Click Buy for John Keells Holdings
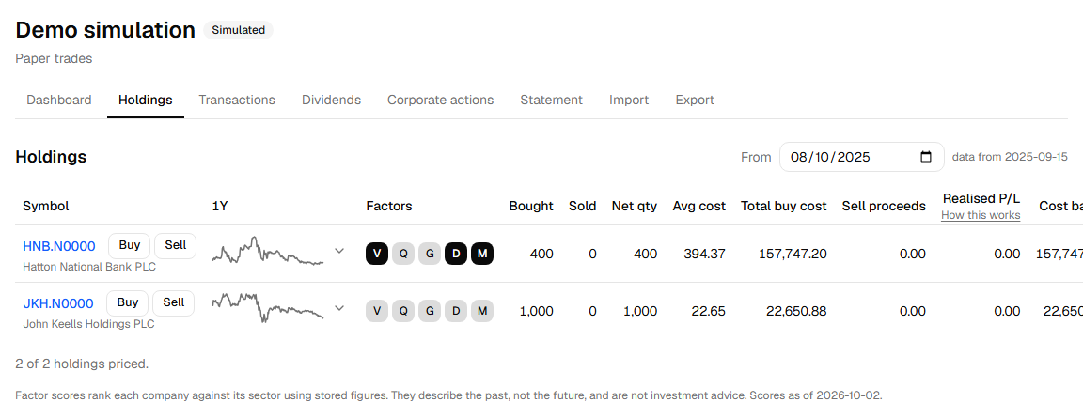 pyautogui.click(x=128, y=302)
